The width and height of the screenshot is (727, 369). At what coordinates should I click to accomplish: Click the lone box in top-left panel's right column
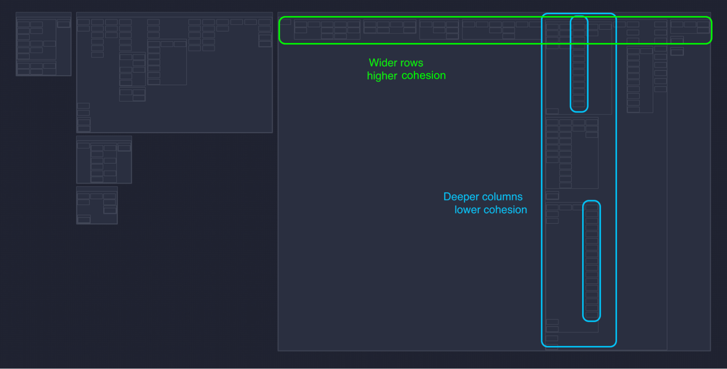pos(64,24)
